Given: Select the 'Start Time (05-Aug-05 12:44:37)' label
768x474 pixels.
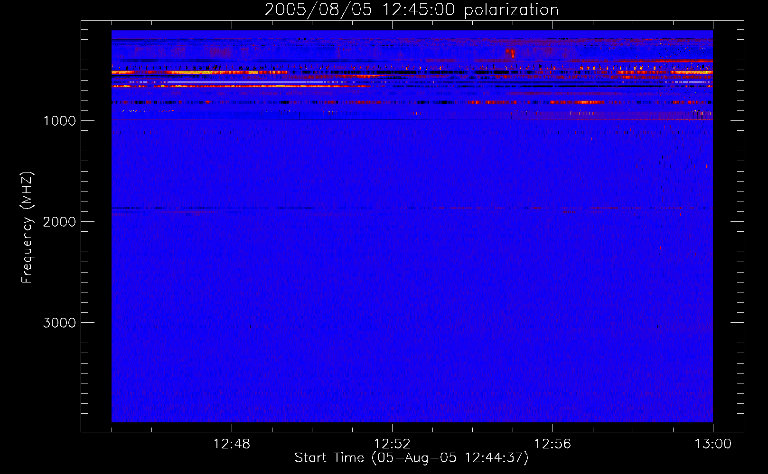Looking at the screenshot, I should coord(412,458).
